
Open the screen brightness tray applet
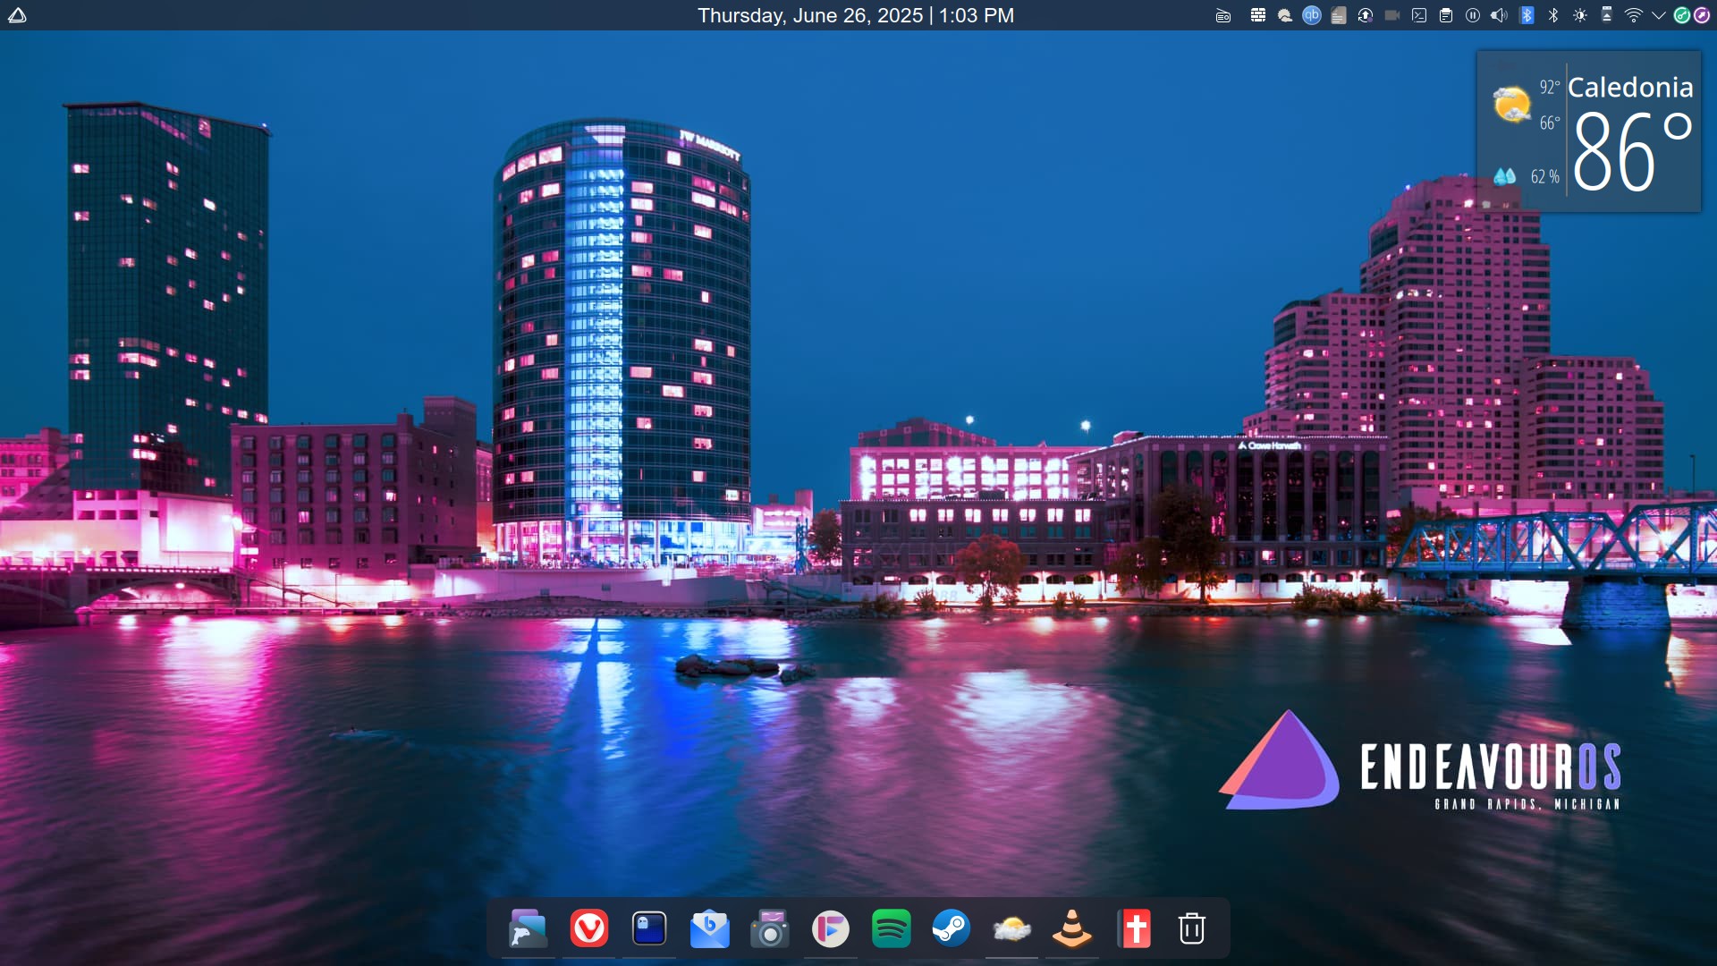(1580, 15)
